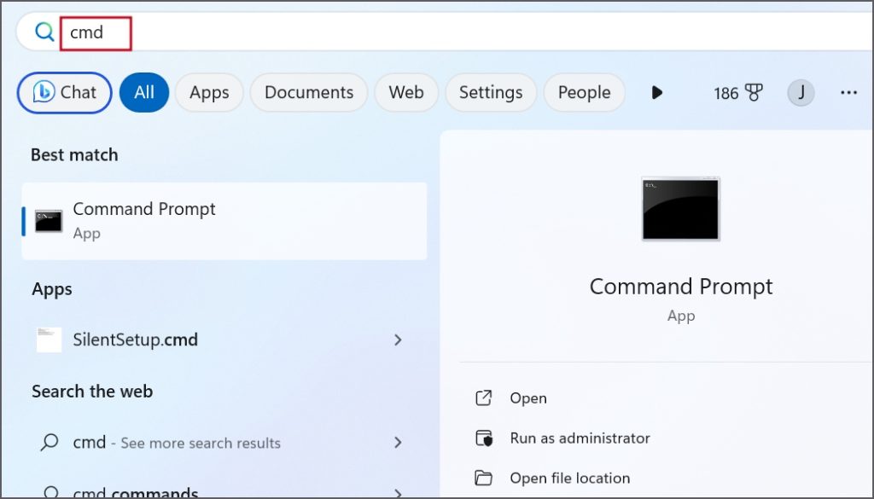Expand the cmd web search result chevron
Image resolution: width=874 pixels, height=499 pixels.
click(x=398, y=442)
